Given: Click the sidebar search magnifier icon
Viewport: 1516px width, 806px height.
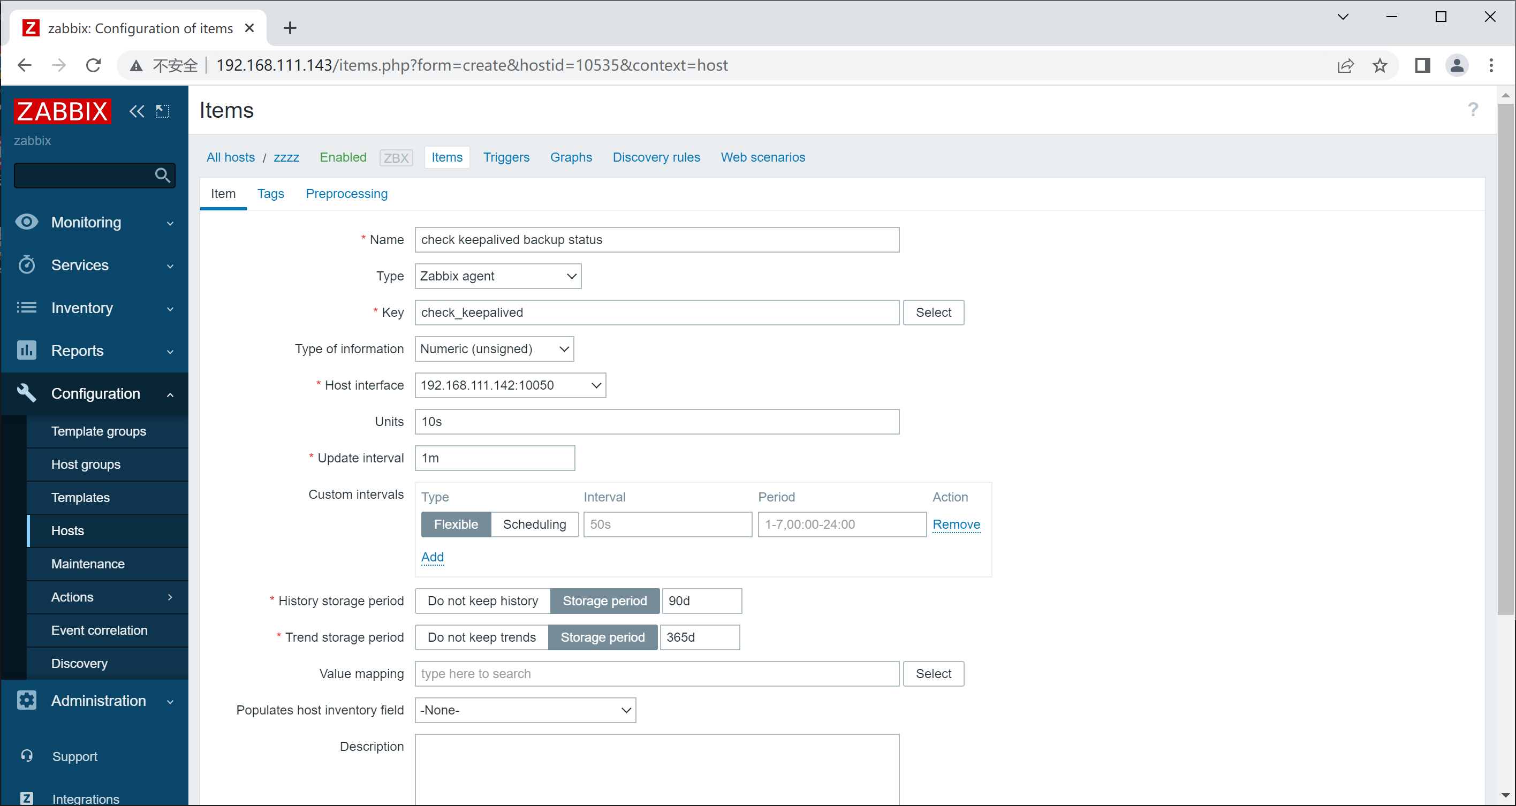Looking at the screenshot, I should (x=162, y=176).
